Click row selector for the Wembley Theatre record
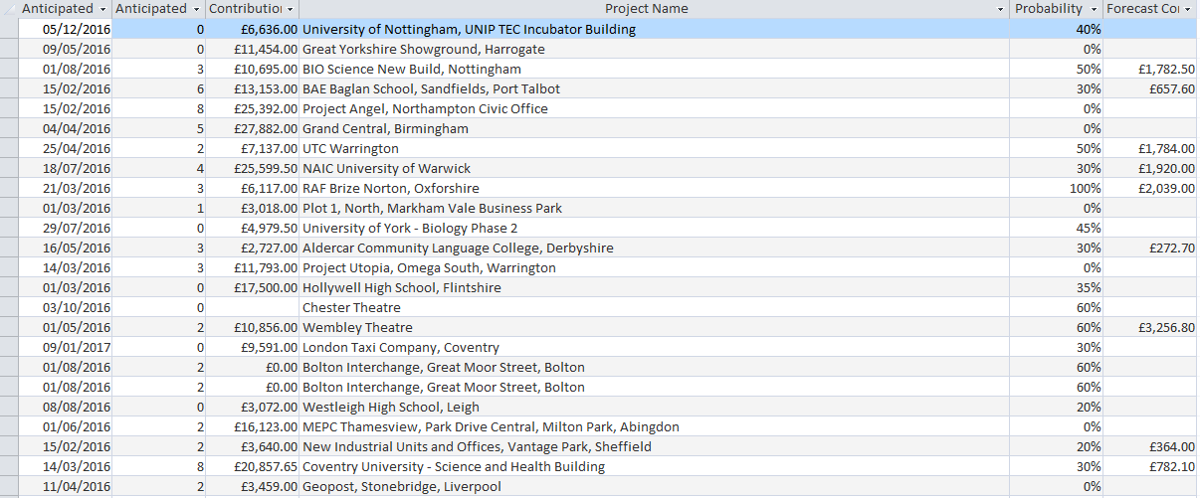 click(9, 327)
